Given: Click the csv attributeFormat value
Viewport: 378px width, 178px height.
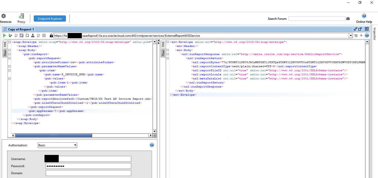Looking at the screenshot, I should click(73, 62).
